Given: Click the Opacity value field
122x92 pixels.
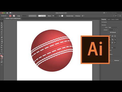Looking at the screenshot, I should [54, 16].
